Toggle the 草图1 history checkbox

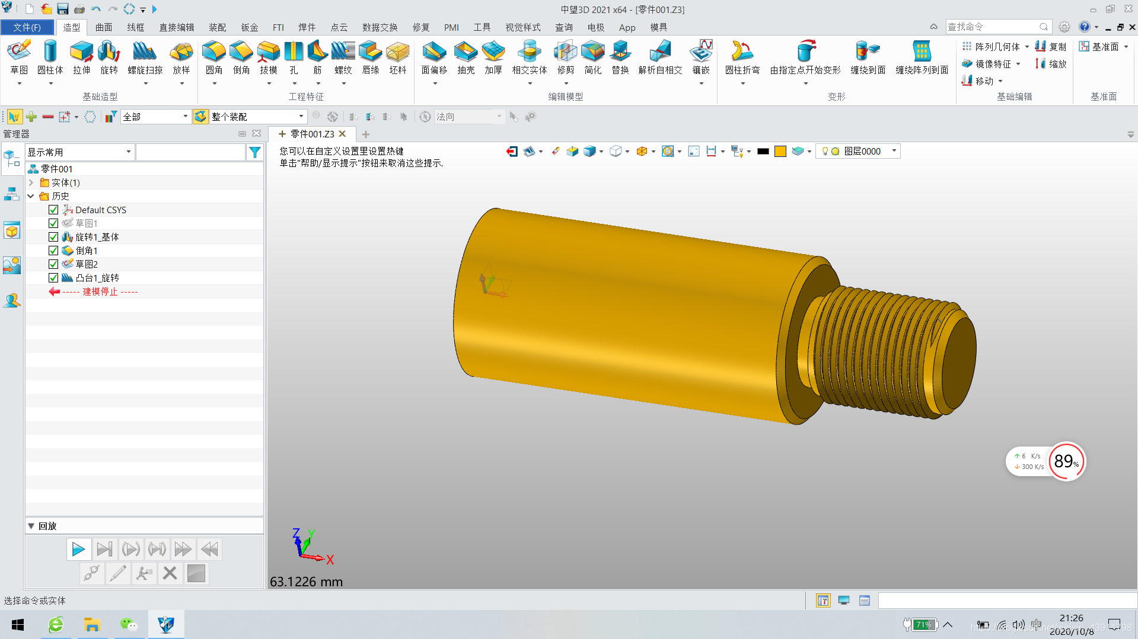pos(53,223)
